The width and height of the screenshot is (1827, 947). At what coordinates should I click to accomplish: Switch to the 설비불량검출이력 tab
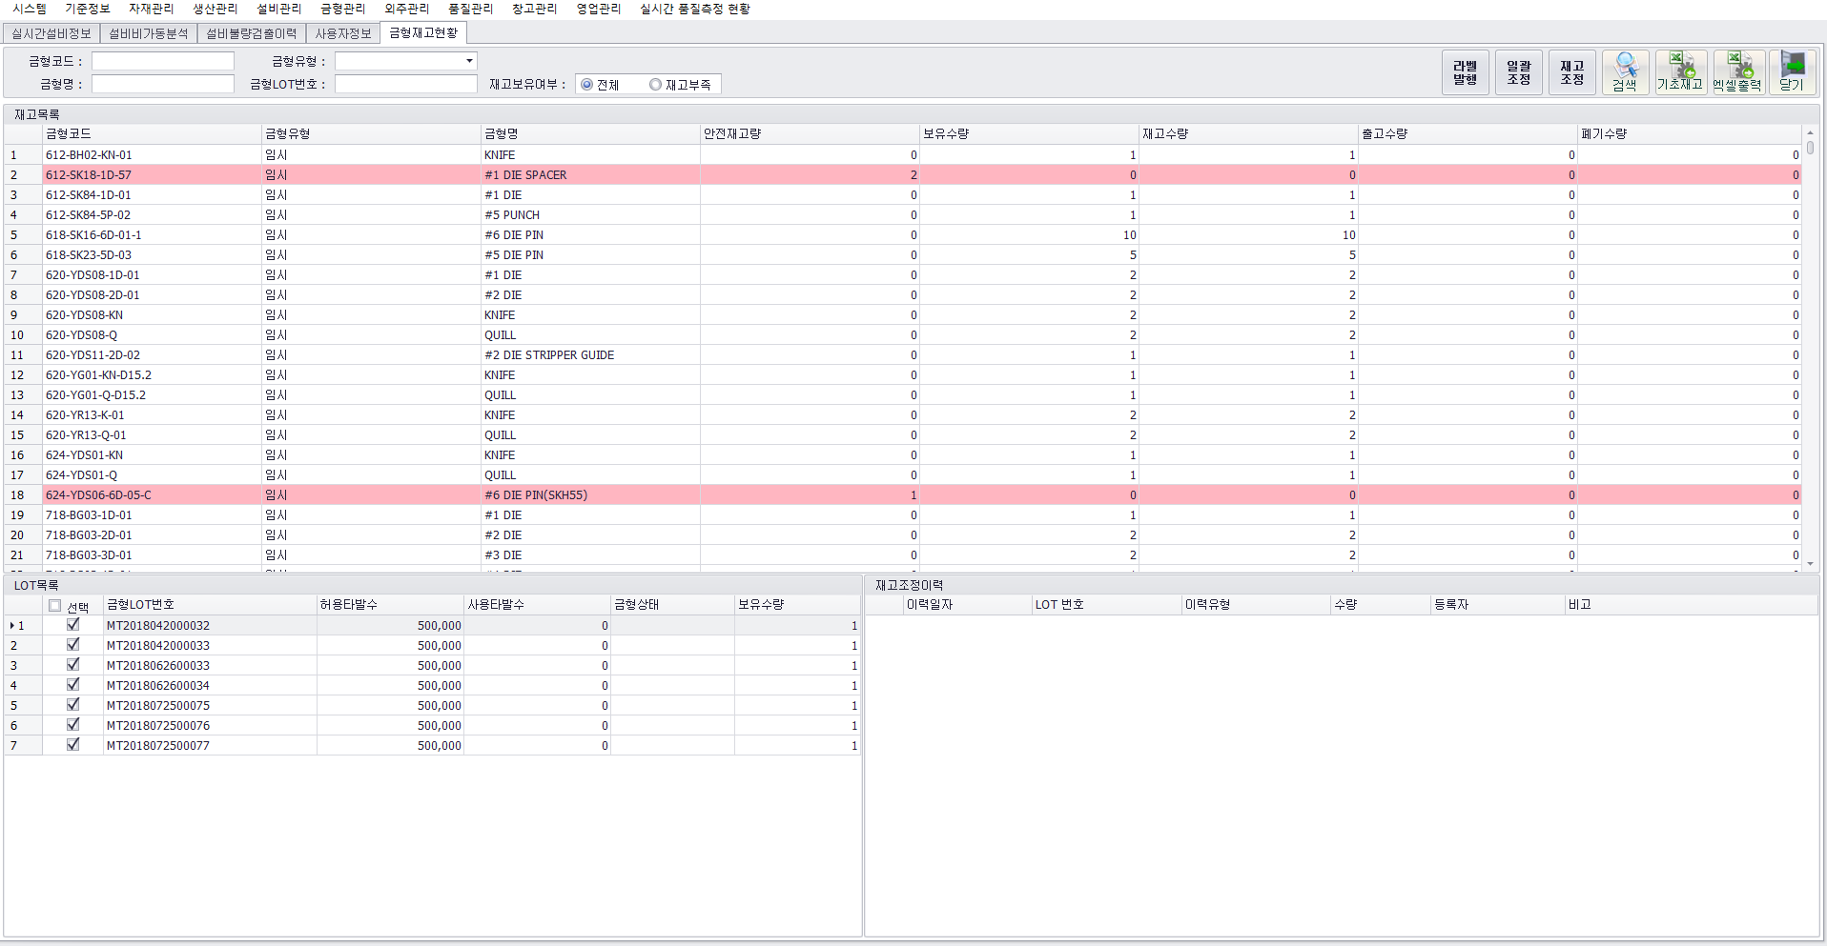(252, 33)
